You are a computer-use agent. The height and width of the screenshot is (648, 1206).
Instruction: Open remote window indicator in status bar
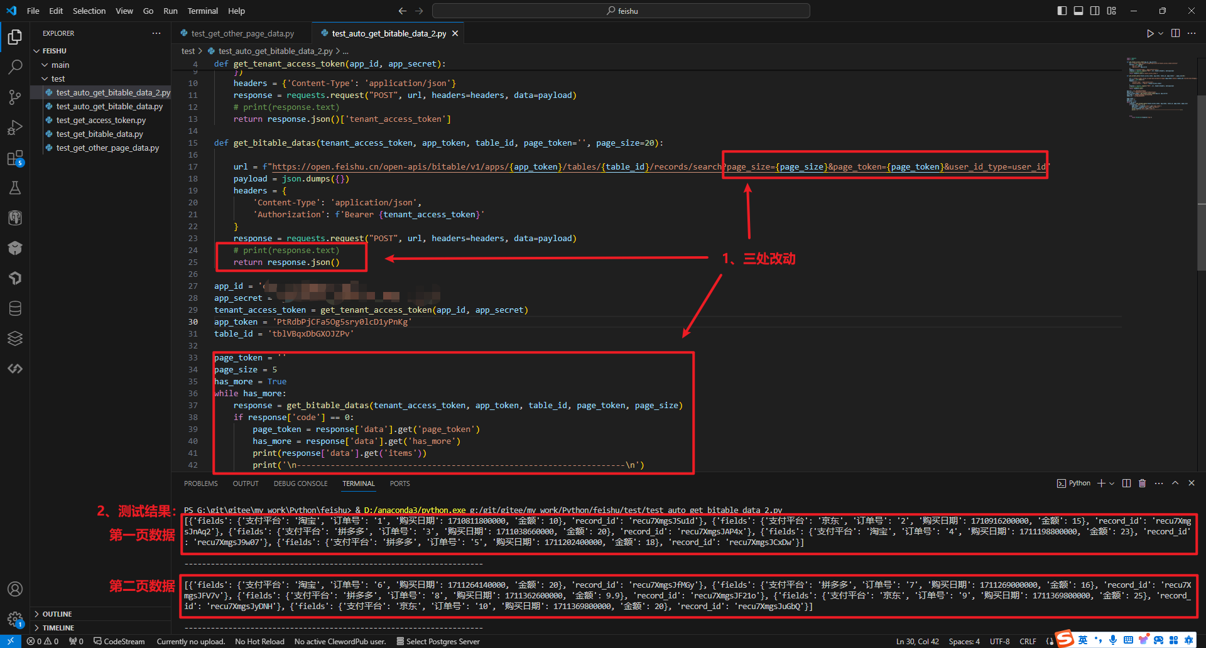point(11,641)
